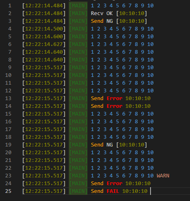Screen dimensions: 190x201
Task: Click [10:10:10] on line 3
Action: coord(131,21)
